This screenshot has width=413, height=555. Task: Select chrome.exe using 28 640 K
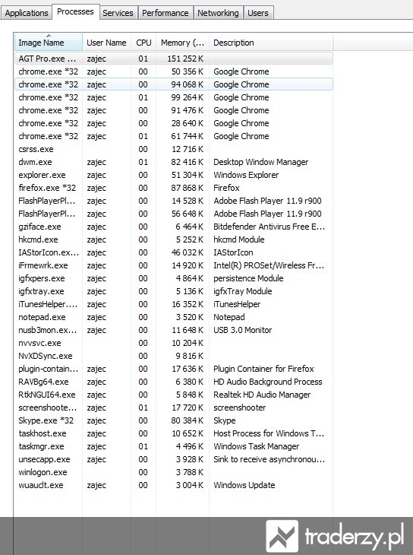coord(174,123)
